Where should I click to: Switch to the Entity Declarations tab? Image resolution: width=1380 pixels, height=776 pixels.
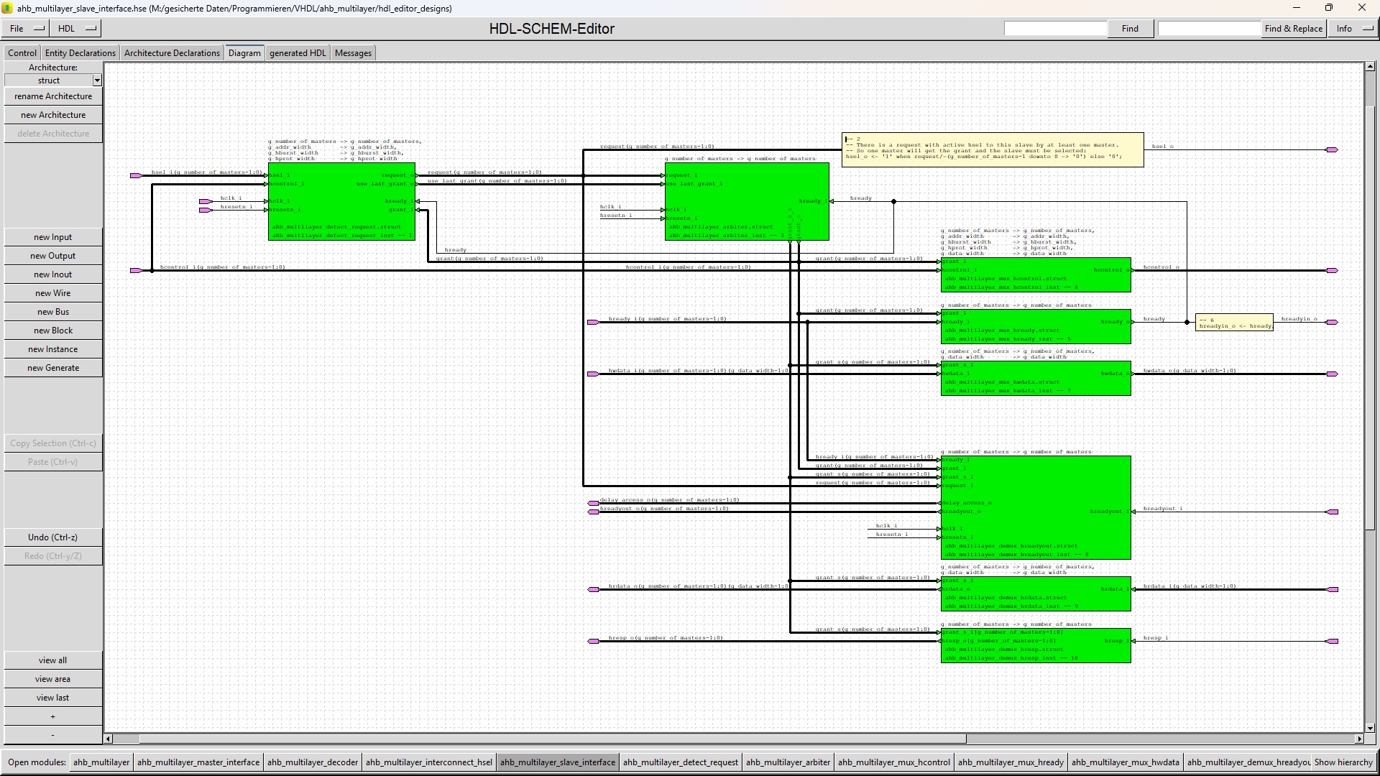point(80,53)
